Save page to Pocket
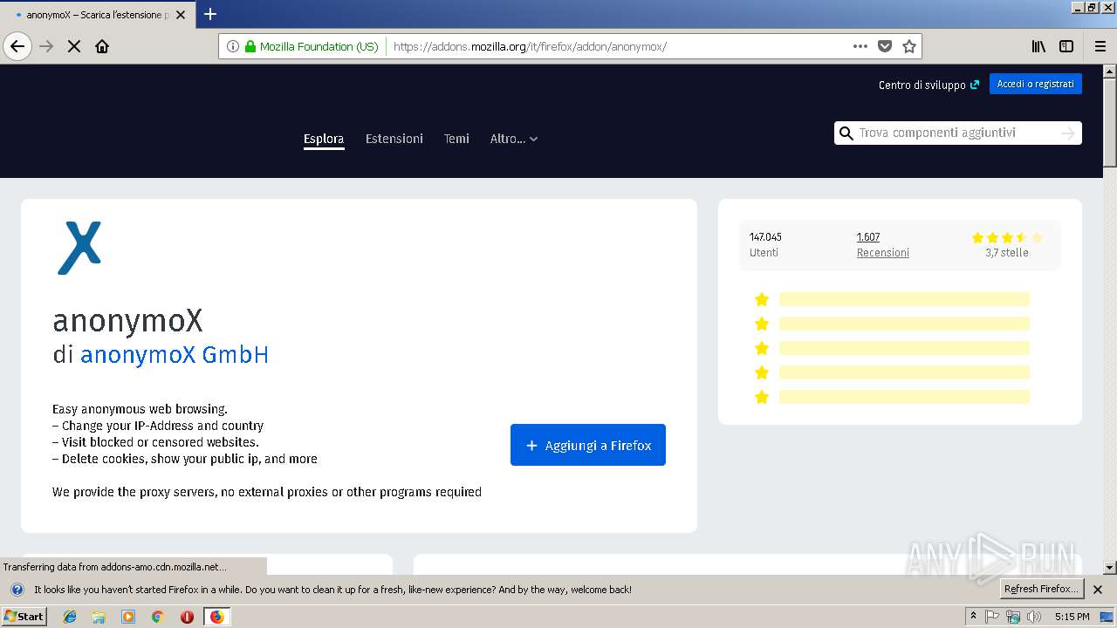The height and width of the screenshot is (628, 1117). [885, 46]
